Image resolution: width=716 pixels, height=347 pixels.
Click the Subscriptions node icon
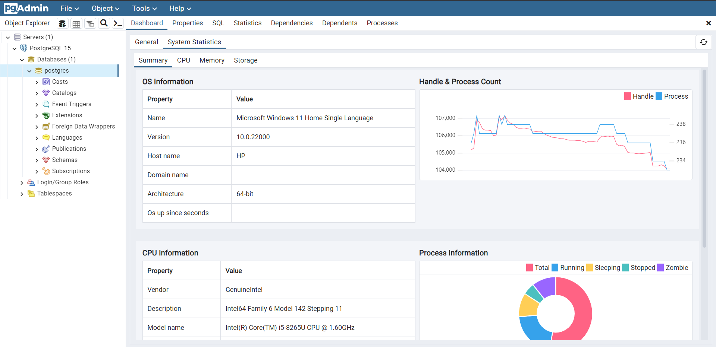pyautogui.click(x=46, y=171)
